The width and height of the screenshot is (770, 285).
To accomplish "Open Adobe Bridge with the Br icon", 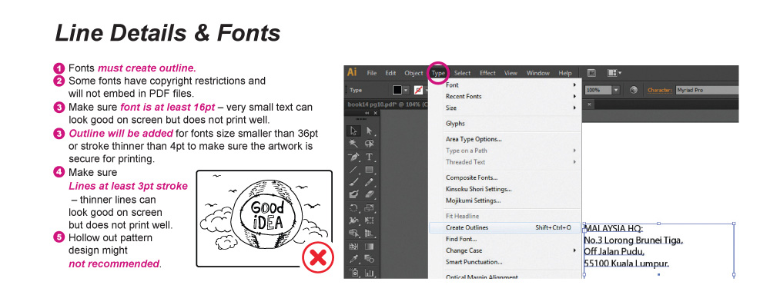I will tap(591, 73).
